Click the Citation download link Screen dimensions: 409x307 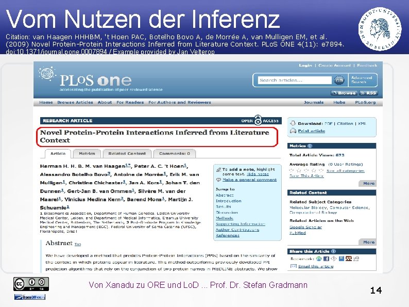345,123
